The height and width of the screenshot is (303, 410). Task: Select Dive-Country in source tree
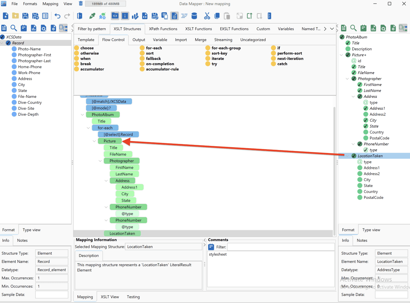[x=30, y=103]
